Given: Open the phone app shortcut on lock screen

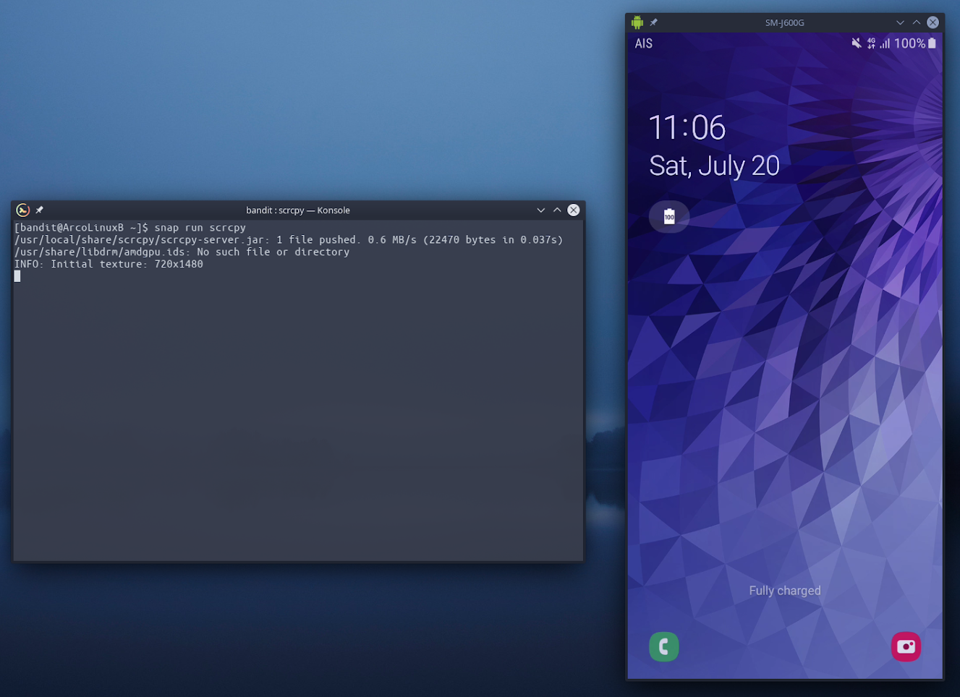Looking at the screenshot, I should point(663,646).
